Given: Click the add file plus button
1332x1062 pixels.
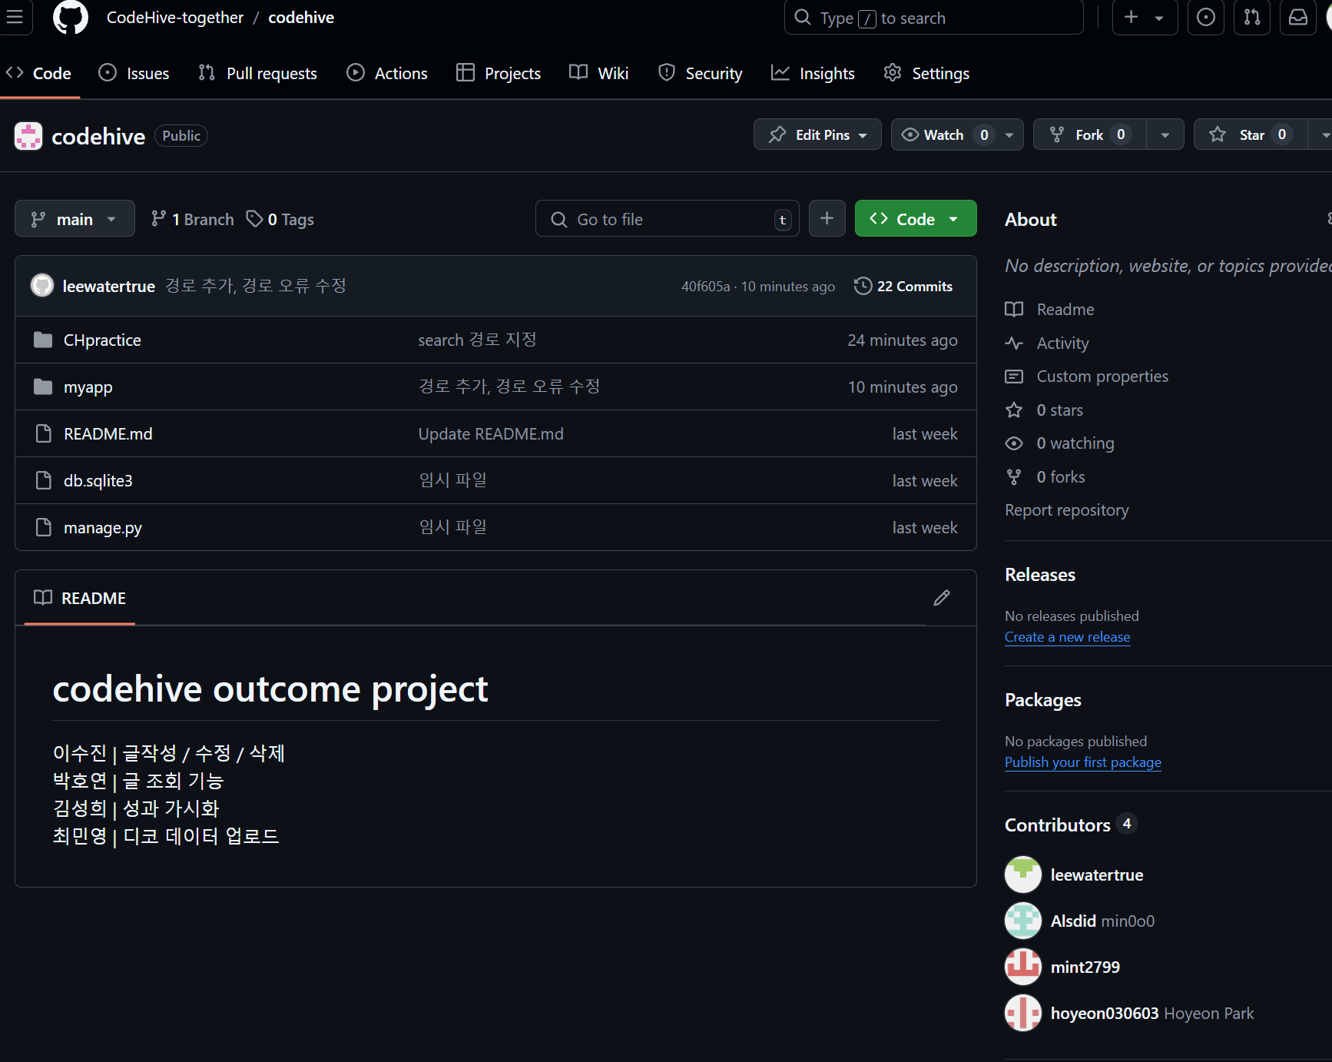Looking at the screenshot, I should pyautogui.click(x=827, y=218).
